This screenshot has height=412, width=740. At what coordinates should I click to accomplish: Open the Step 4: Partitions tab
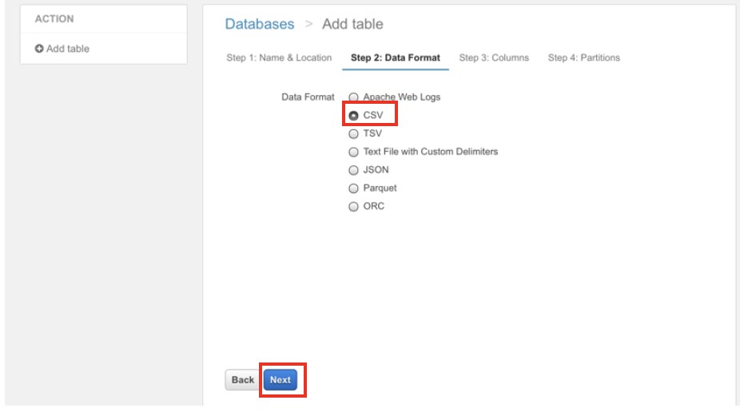(x=583, y=58)
